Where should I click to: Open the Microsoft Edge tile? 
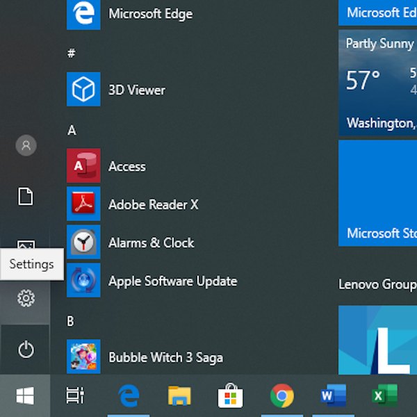(377, 13)
